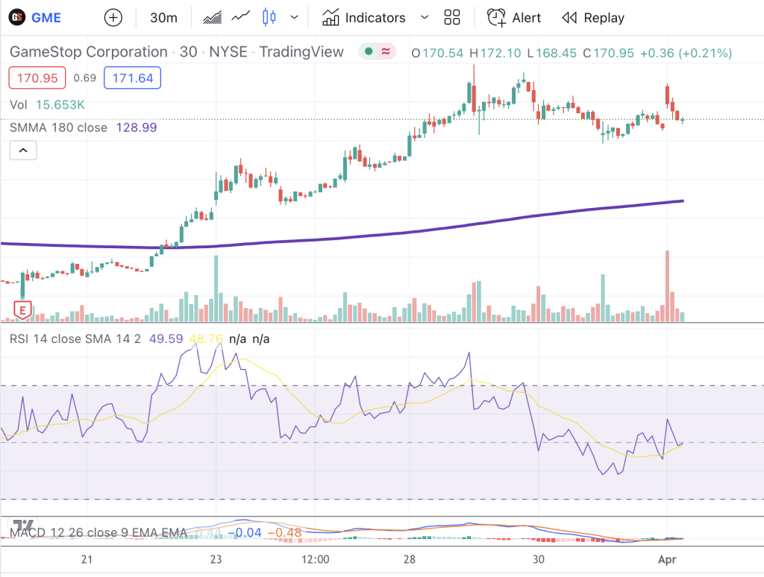Expand the chart style dropdown arrow
The height and width of the screenshot is (577, 764).
tap(294, 18)
